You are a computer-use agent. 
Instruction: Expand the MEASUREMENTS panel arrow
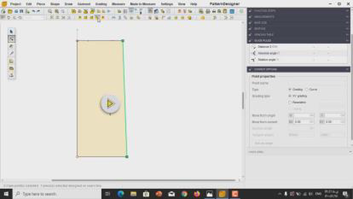347,17
